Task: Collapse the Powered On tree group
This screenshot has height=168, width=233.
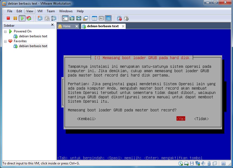Action: click(x=5, y=32)
